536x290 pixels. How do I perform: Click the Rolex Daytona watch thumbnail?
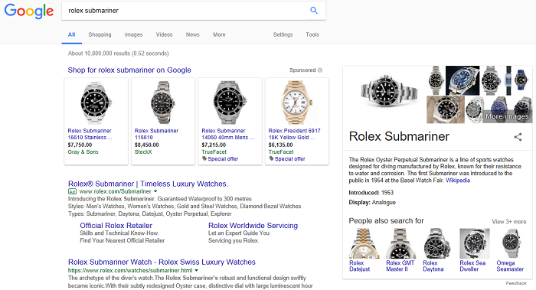[438, 243]
